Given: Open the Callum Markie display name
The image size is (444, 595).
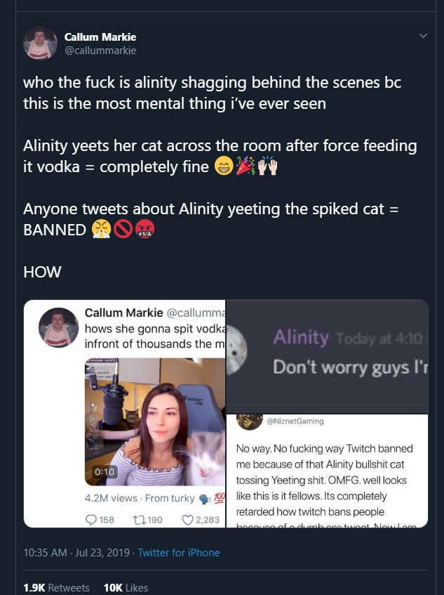Looking at the screenshot, I should [x=100, y=37].
